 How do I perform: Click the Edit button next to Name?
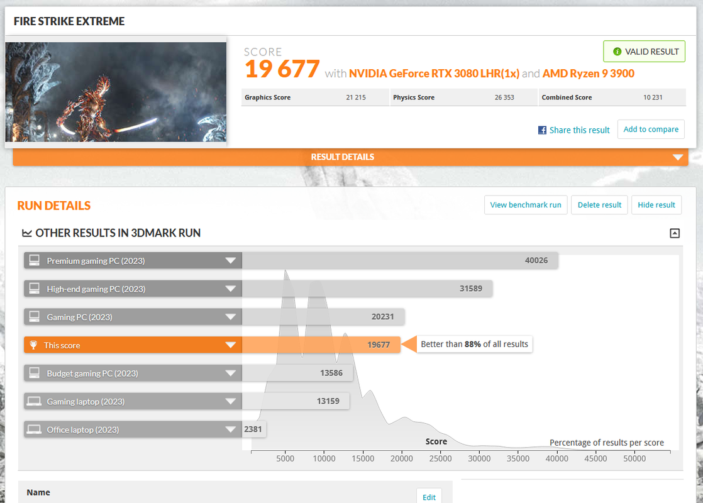point(429,497)
